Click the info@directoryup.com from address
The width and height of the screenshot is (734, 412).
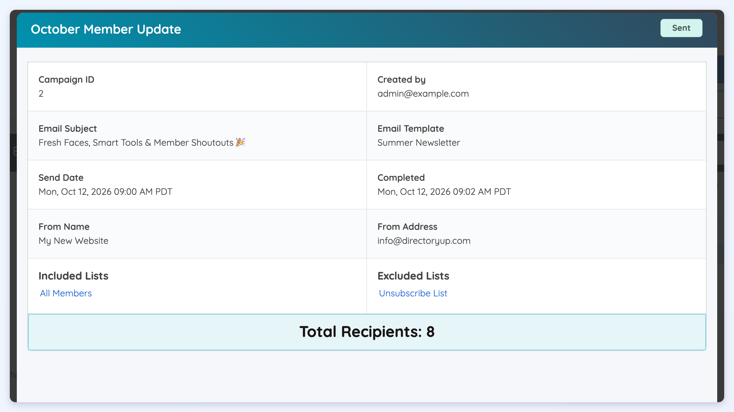[424, 241]
